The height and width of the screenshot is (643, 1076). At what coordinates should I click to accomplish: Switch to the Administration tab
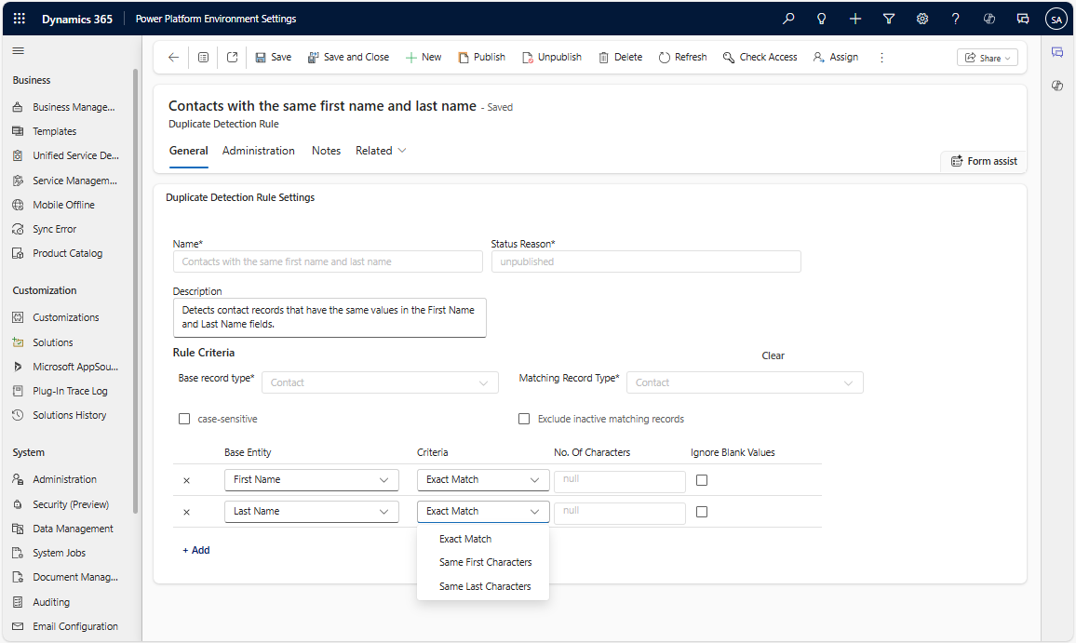(258, 151)
